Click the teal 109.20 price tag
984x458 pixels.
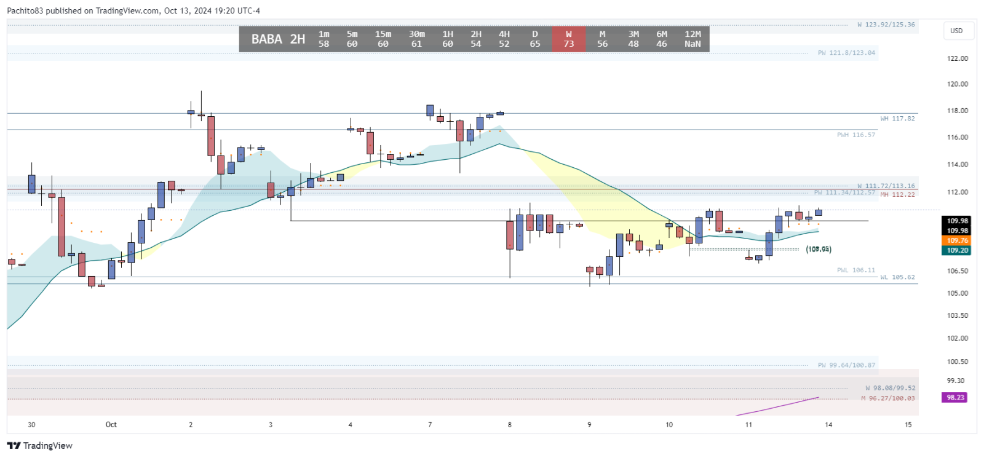pyautogui.click(x=957, y=250)
